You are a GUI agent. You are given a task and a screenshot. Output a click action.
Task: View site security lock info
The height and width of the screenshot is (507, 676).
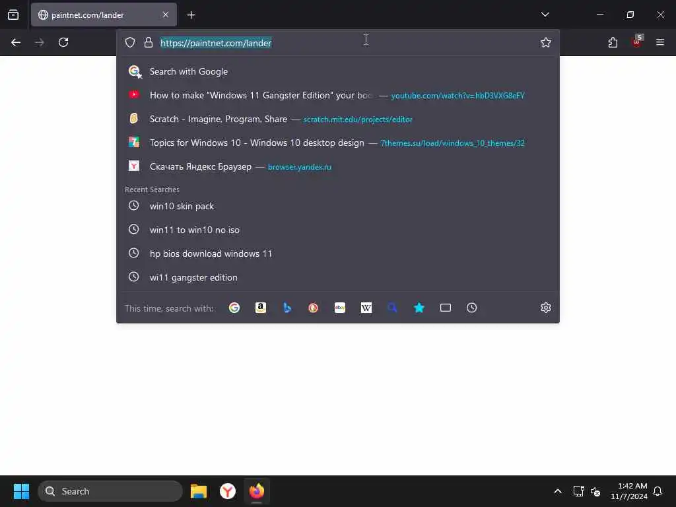tap(149, 42)
